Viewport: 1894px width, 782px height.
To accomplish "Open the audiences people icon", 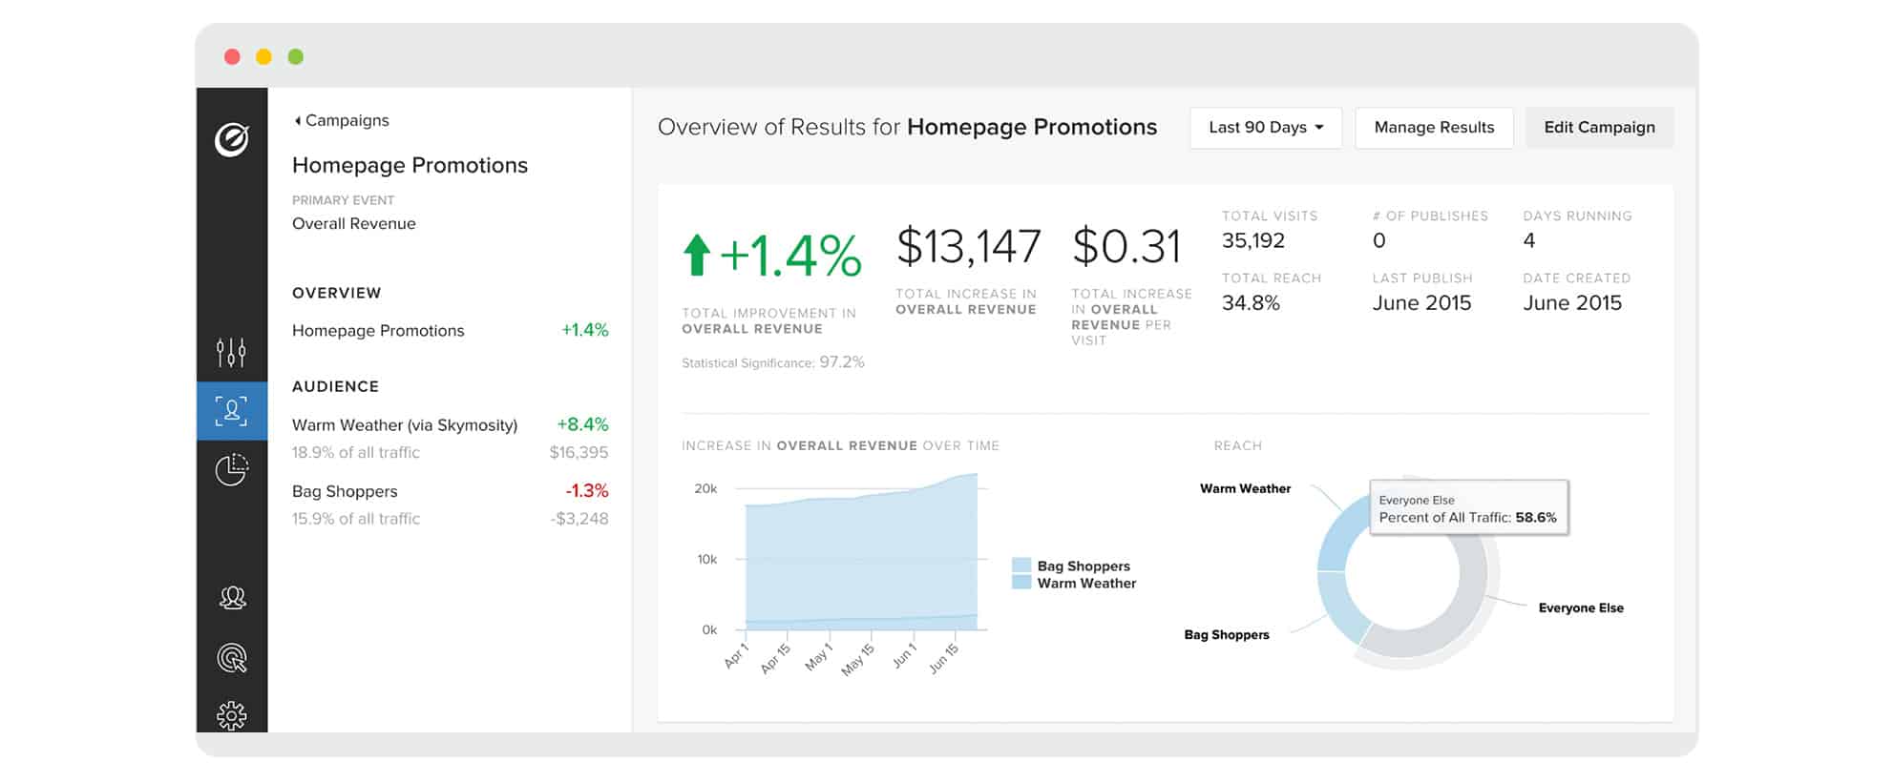I will click(232, 598).
